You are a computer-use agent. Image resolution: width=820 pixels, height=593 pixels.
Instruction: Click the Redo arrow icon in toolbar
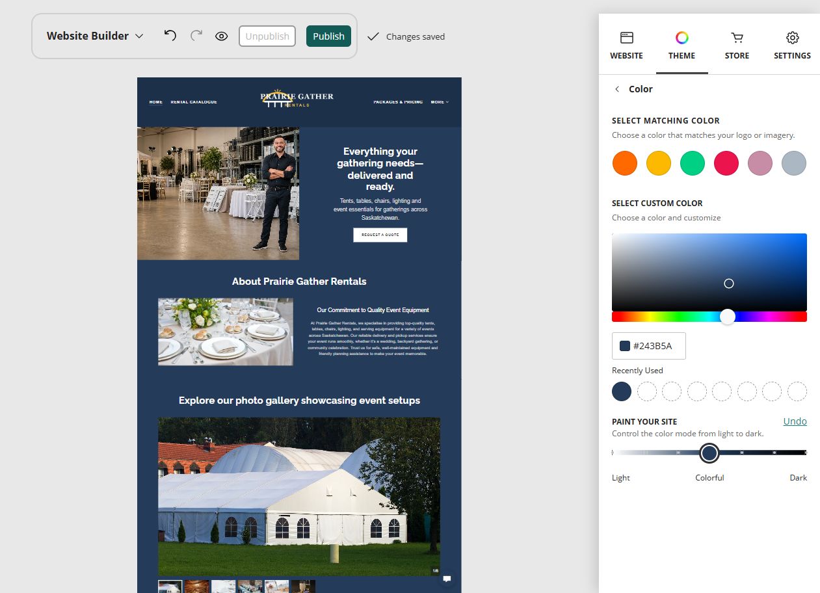196,35
